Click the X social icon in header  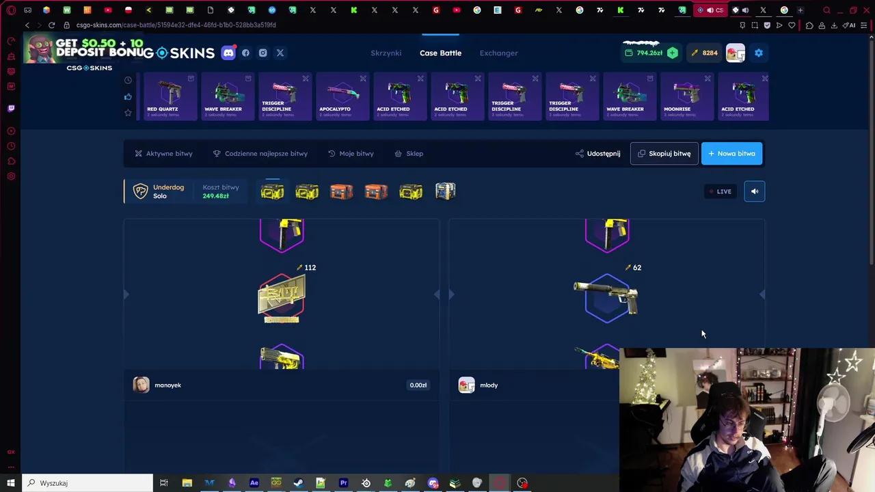tap(280, 53)
